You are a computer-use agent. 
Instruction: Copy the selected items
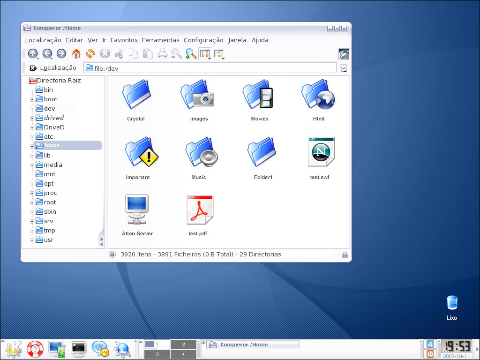[x=134, y=53]
